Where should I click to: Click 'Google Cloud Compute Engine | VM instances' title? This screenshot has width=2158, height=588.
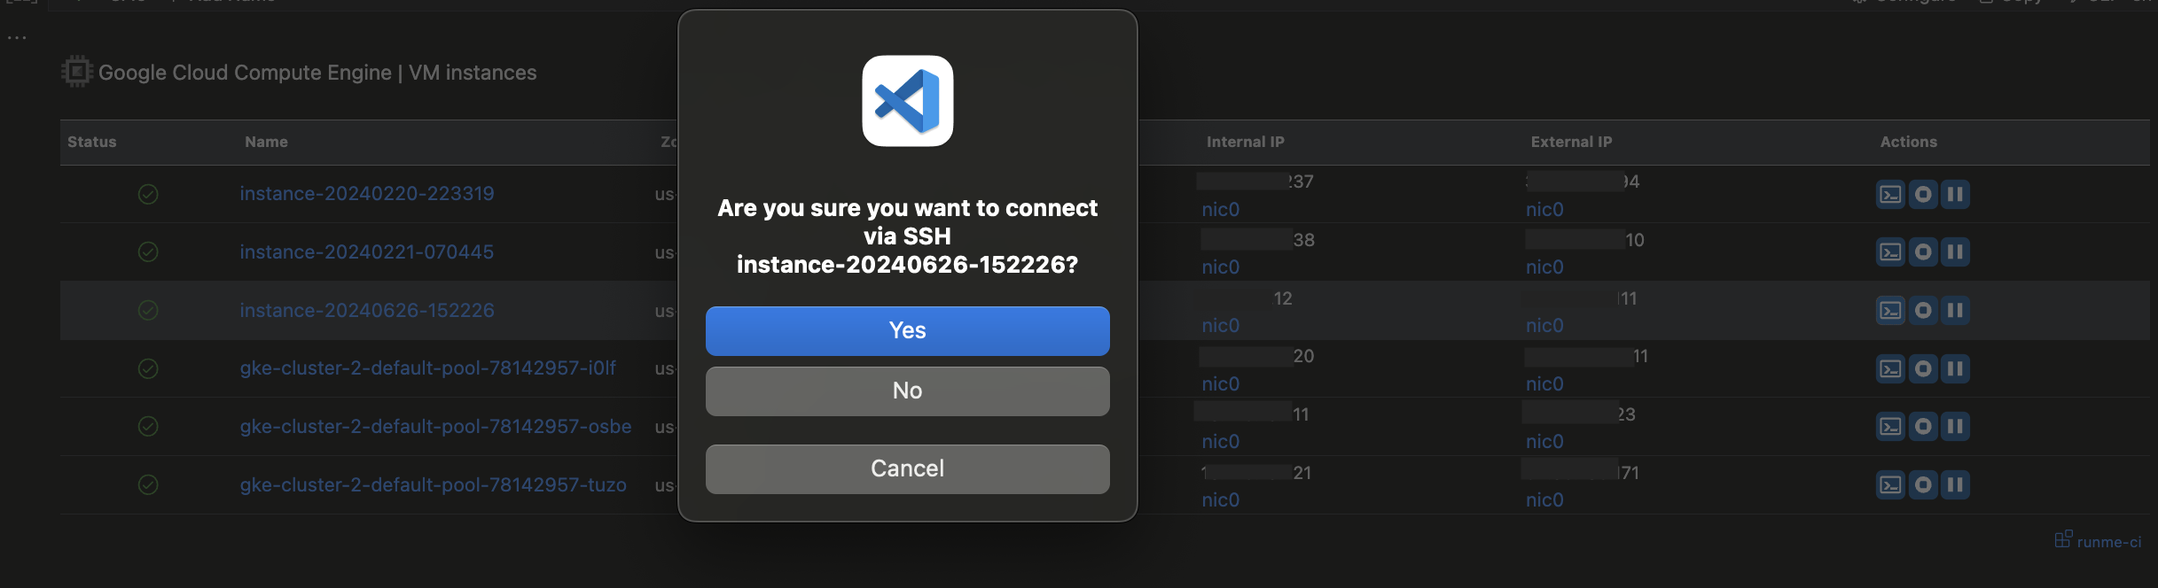(x=317, y=73)
